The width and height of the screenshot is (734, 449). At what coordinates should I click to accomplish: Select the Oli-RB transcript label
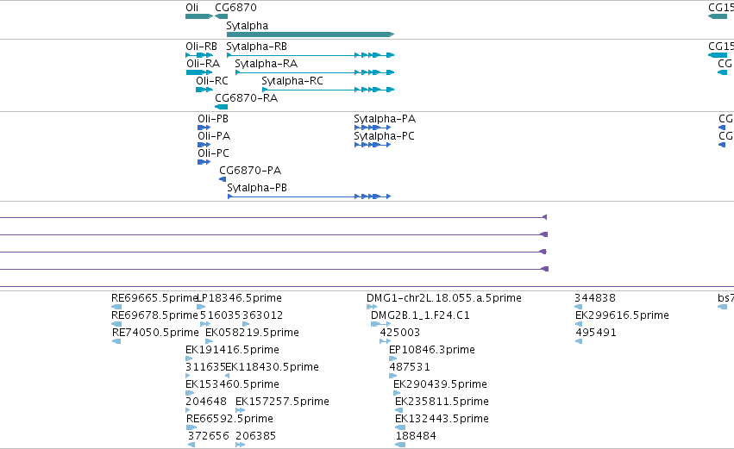pos(201,47)
